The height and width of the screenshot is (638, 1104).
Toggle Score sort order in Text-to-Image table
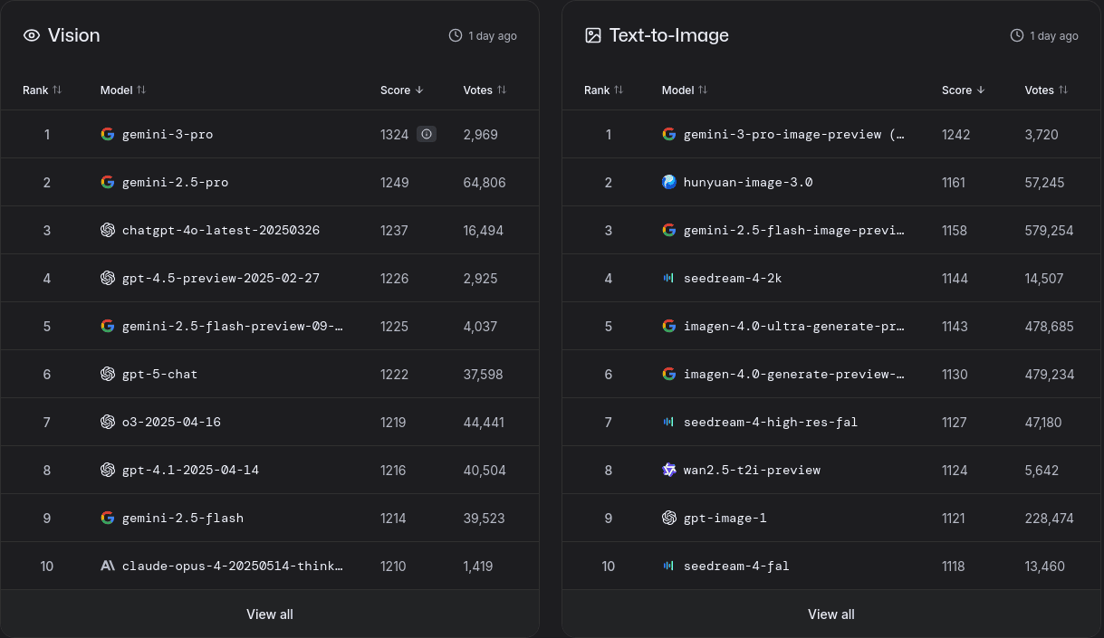pyautogui.click(x=964, y=90)
